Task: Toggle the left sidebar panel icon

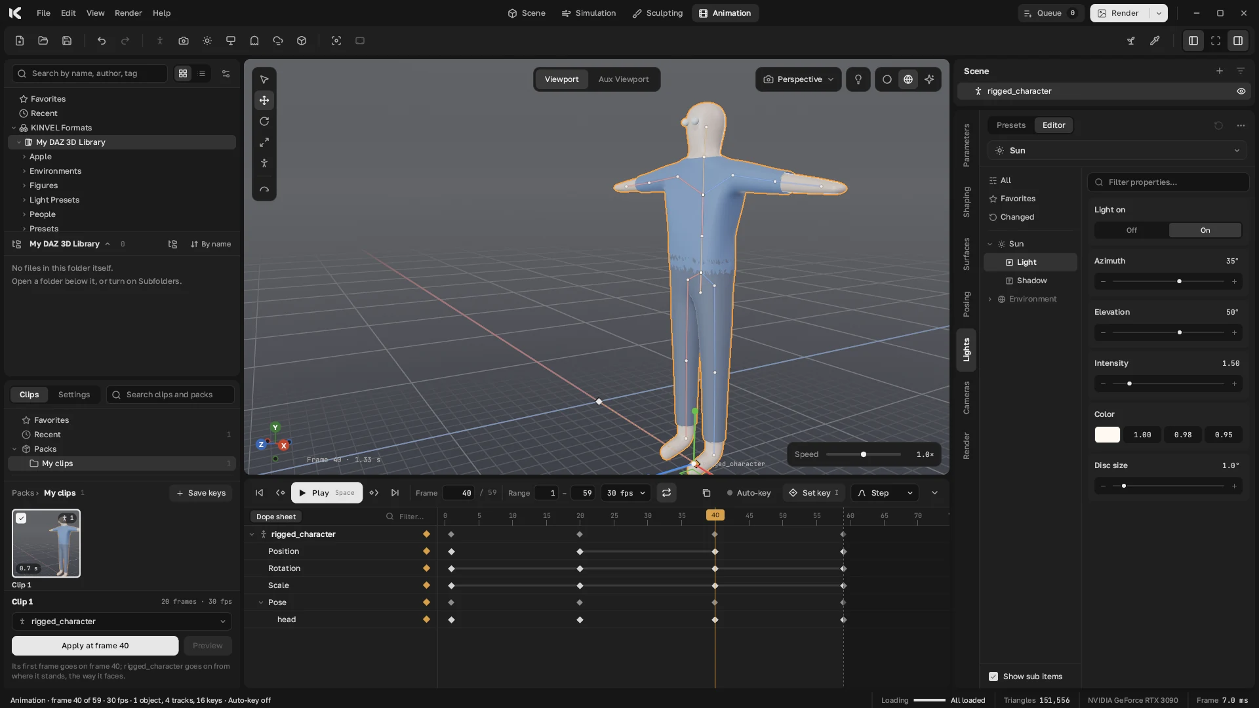Action: coord(1193,41)
